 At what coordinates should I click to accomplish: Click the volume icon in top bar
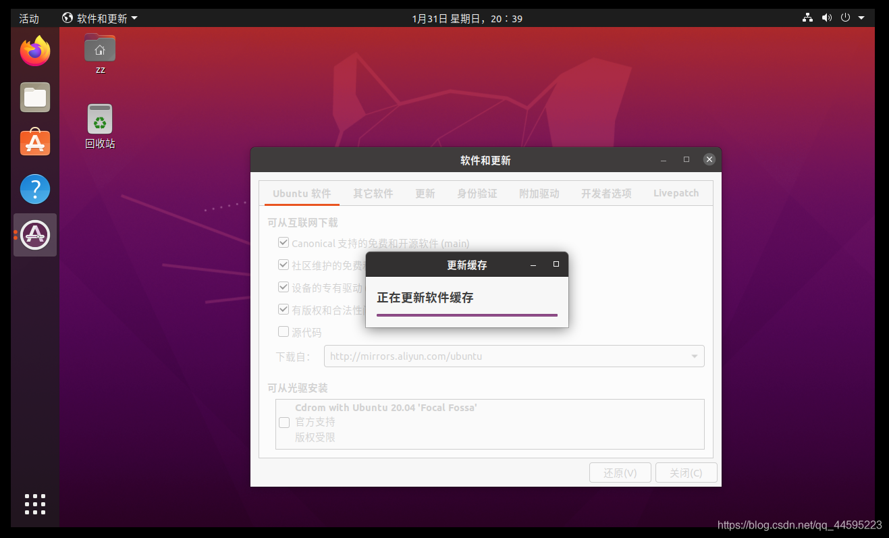tap(826, 18)
